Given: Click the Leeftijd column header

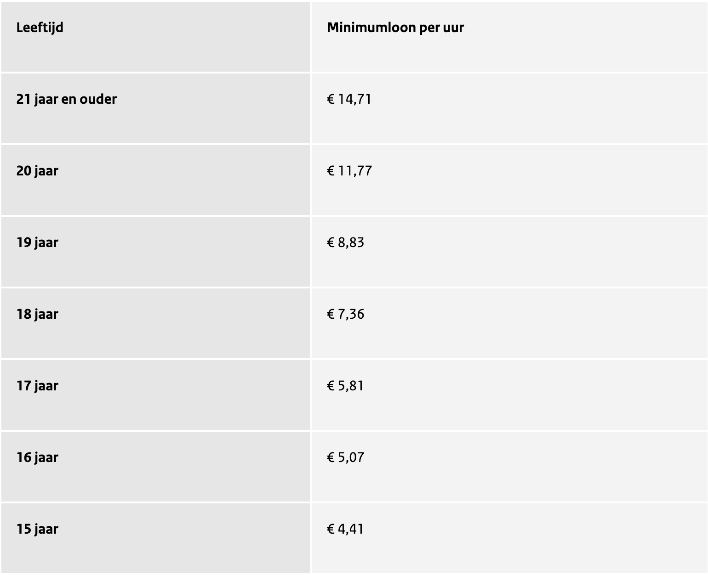Looking at the screenshot, I should pyautogui.click(x=40, y=28).
